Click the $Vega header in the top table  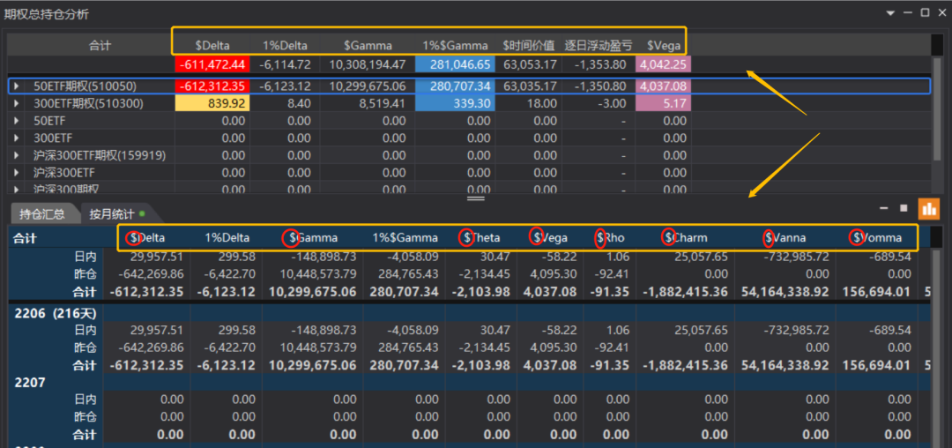pyautogui.click(x=664, y=45)
